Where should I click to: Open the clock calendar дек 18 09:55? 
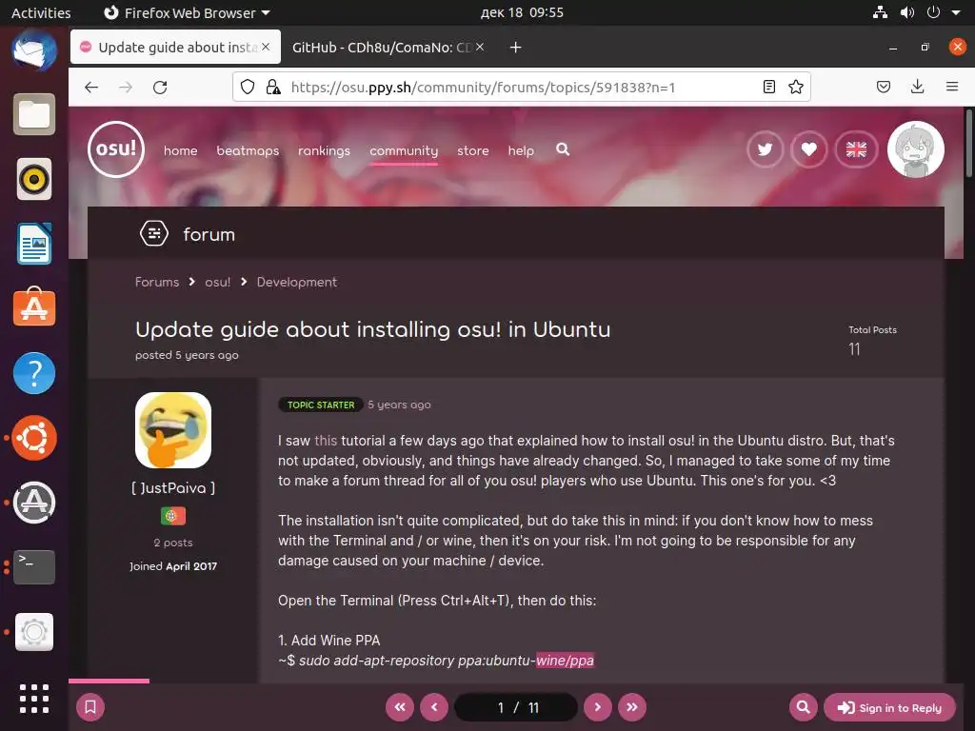pos(522,12)
